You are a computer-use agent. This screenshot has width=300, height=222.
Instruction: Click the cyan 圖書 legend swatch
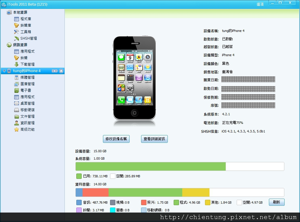click(x=113, y=210)
